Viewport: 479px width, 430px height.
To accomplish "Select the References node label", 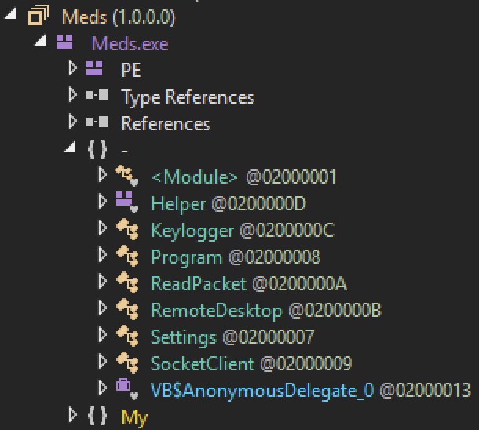I will [x=166, y=123].
